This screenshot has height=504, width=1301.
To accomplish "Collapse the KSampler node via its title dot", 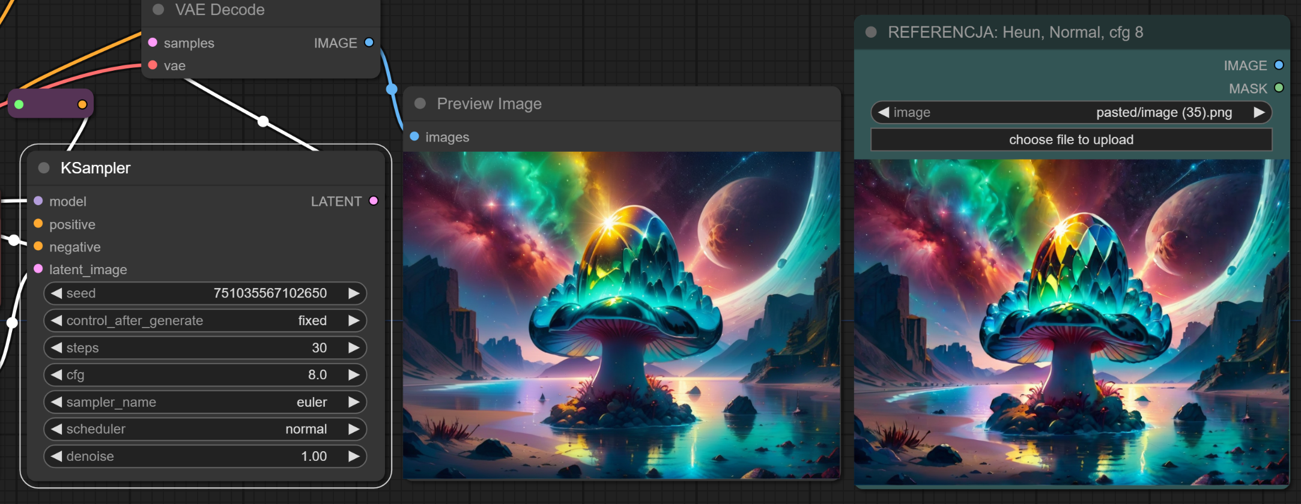I will pyautogui.click(x=44, y=168).
